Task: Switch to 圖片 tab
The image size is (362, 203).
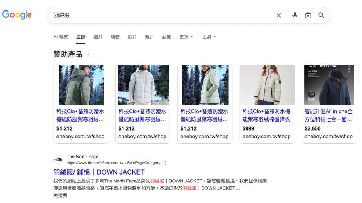Action: 98,37
